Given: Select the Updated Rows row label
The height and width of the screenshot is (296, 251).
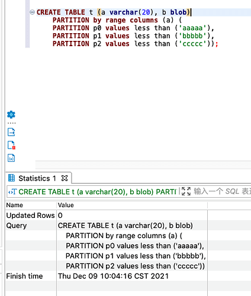Looking at the screenshot, I should (30, 215).
